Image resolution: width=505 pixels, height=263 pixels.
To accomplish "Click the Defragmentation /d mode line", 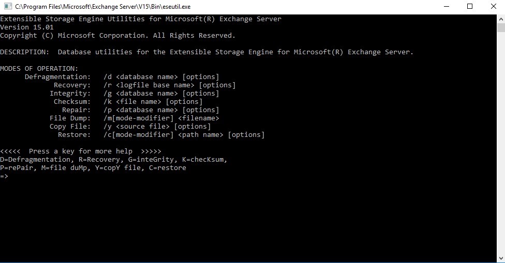I will 122,77.
